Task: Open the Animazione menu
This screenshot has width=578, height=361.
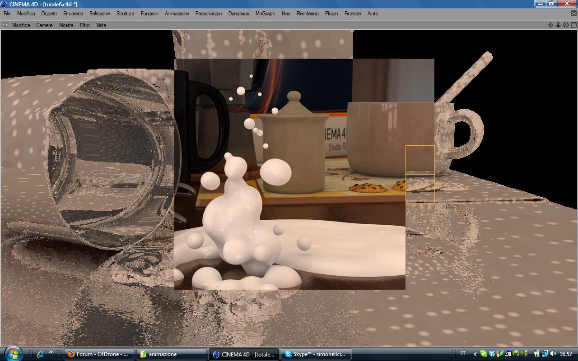Action: click(x=177, y=14)
